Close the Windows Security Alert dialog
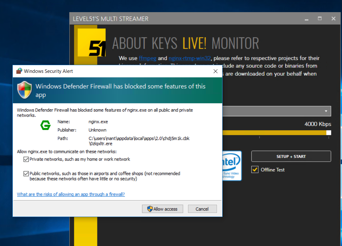This screenshot has width=342, height=246. [216, 71]
